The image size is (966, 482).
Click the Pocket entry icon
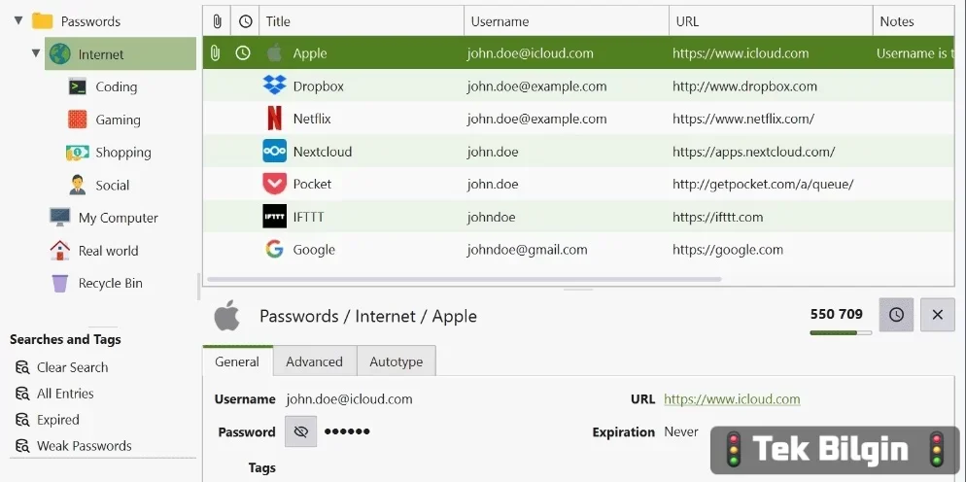pyautogui.click(x=274, y=184)
